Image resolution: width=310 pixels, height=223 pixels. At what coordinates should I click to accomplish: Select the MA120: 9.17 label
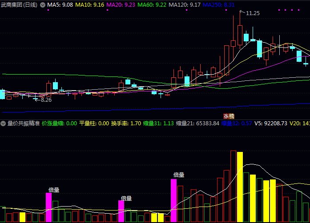[185, 5]
